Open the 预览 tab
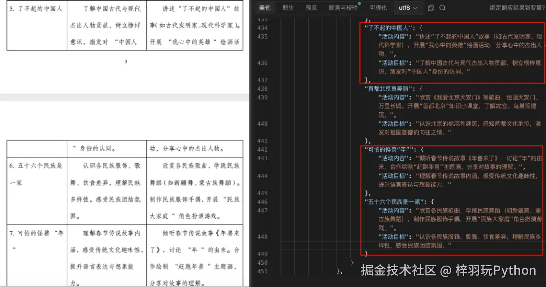 [311, 8]
